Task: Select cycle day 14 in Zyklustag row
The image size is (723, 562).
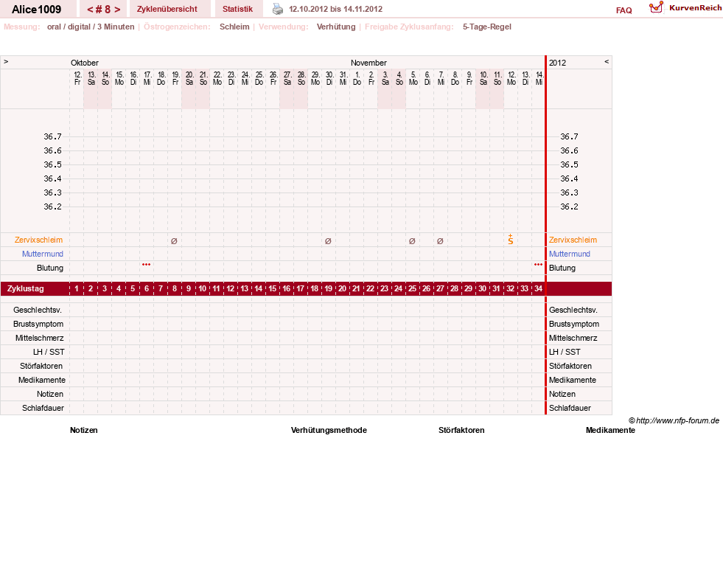Action: (258, 289)
